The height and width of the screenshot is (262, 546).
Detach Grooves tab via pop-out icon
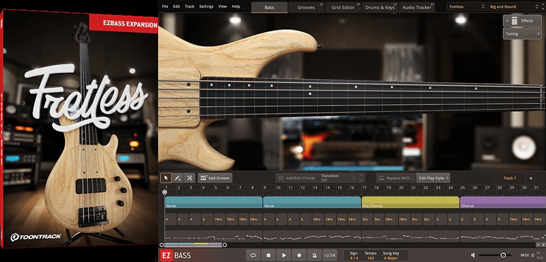[x=321, y=5]
